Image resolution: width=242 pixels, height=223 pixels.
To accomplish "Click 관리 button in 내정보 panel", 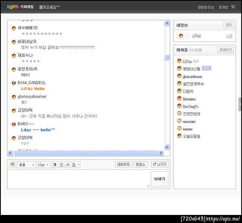I will pyautogui.click(x=229, y=25).
